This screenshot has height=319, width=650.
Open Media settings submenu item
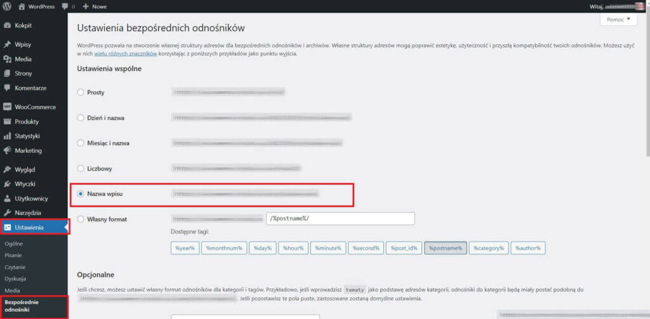pos(12,291)
